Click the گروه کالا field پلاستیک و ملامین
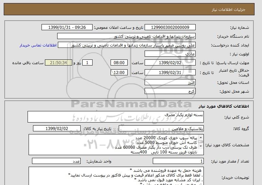 coord(161,129)
